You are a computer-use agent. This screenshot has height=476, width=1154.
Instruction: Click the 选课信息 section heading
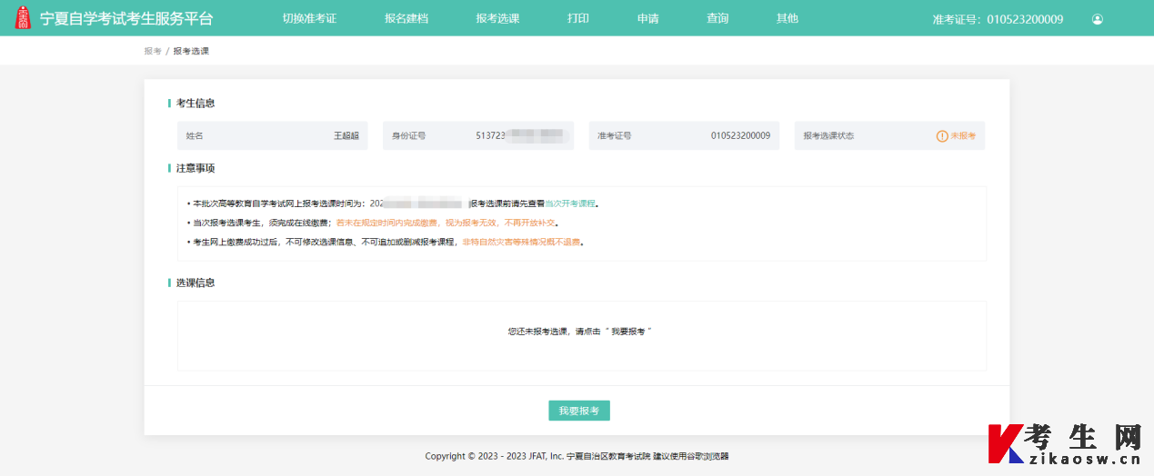point(196,283)
